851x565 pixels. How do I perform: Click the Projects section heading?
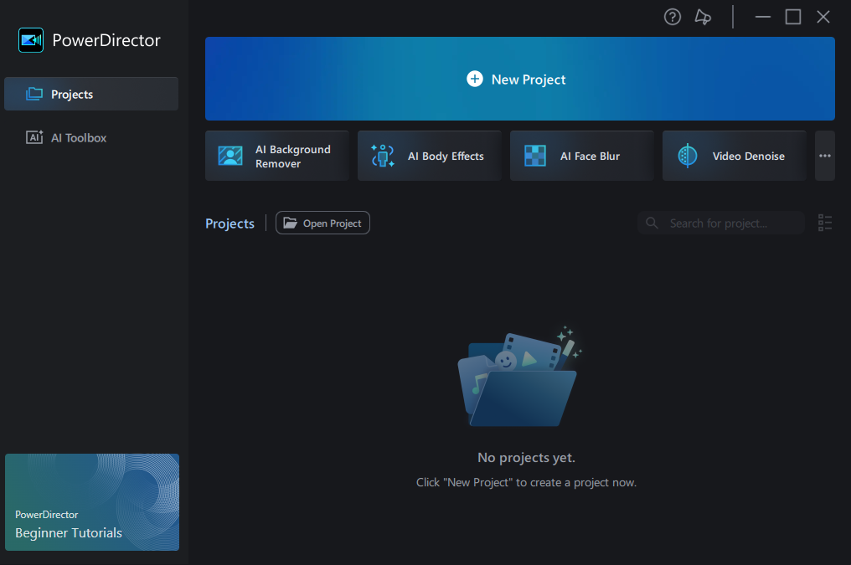230,223
